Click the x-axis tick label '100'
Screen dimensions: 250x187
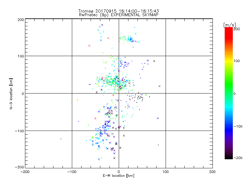coord(166,172)
